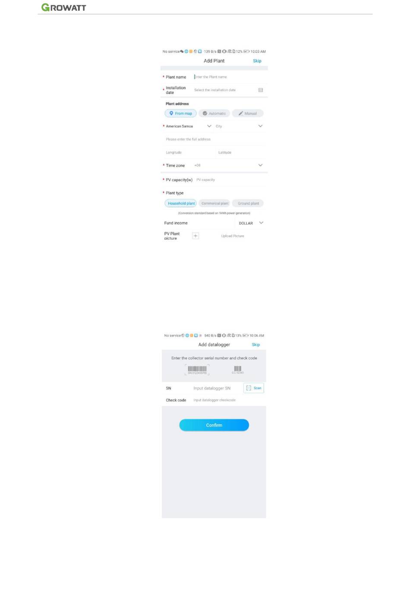
Task: Choose the Commercial plant type
Action: tap(215, 203)
